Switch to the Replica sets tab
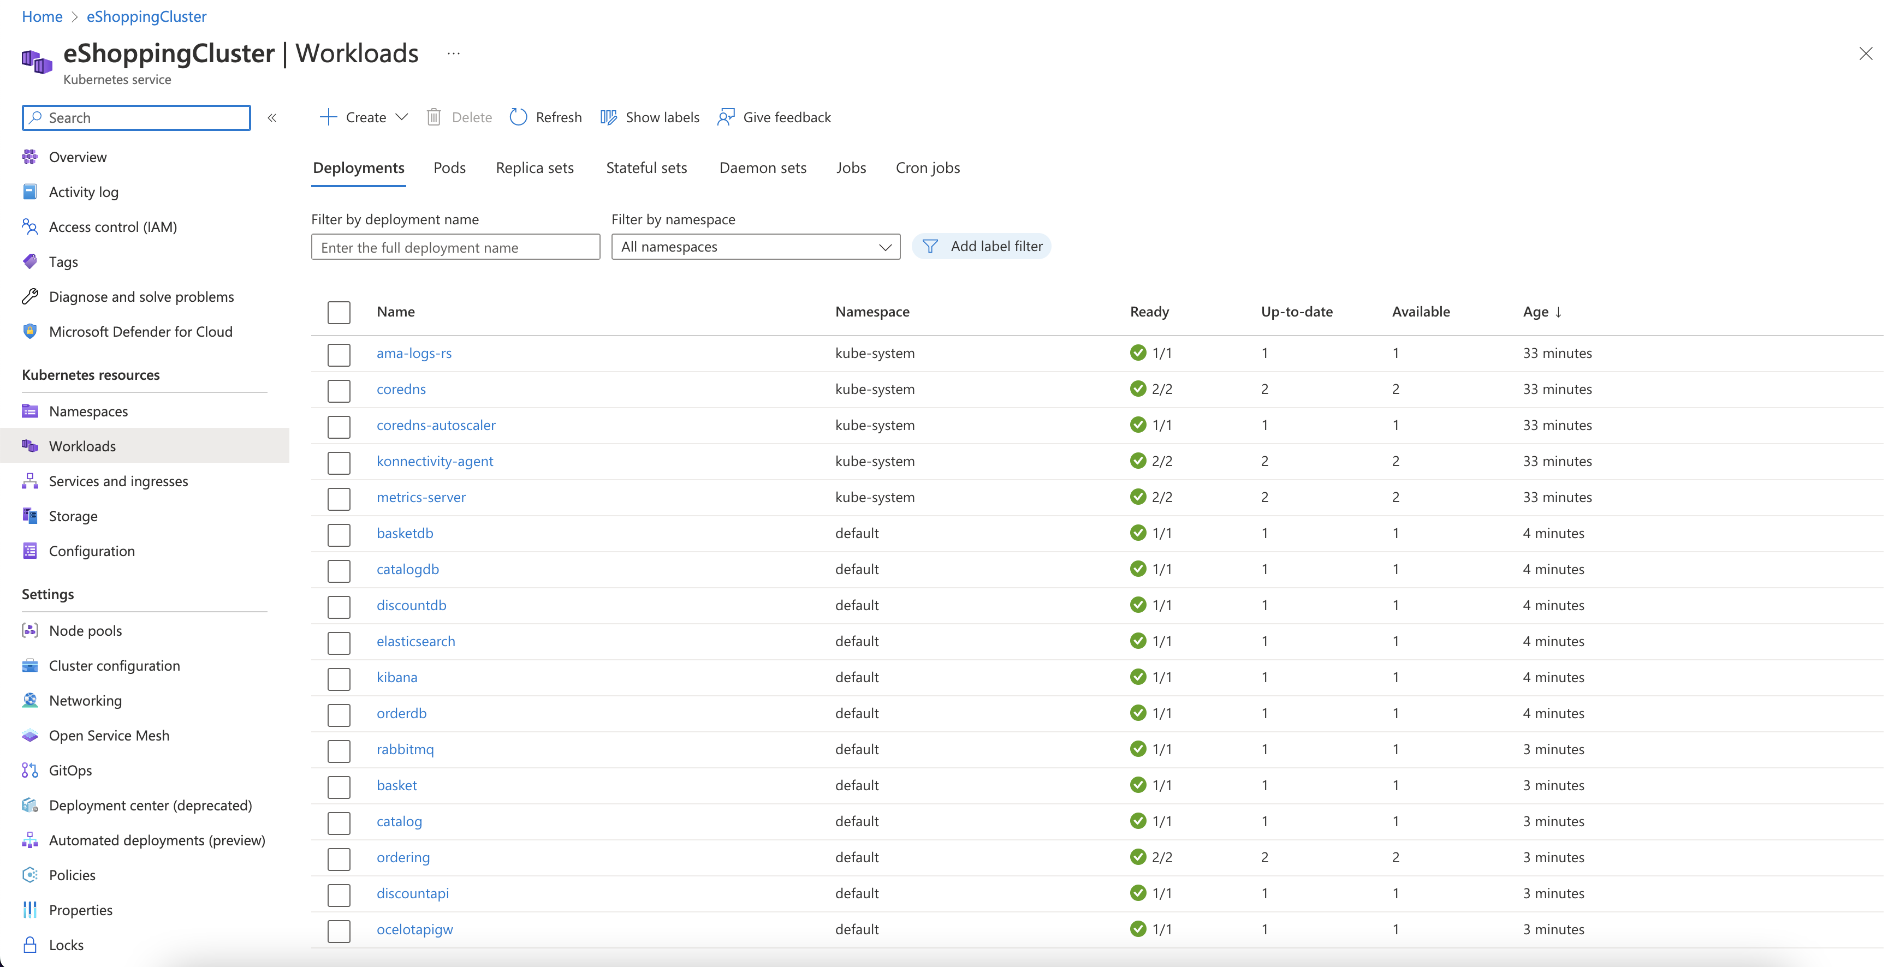 [x=535, y=168]
